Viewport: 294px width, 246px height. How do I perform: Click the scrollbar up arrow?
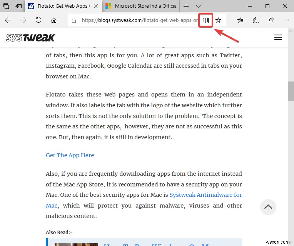(291, 31)
